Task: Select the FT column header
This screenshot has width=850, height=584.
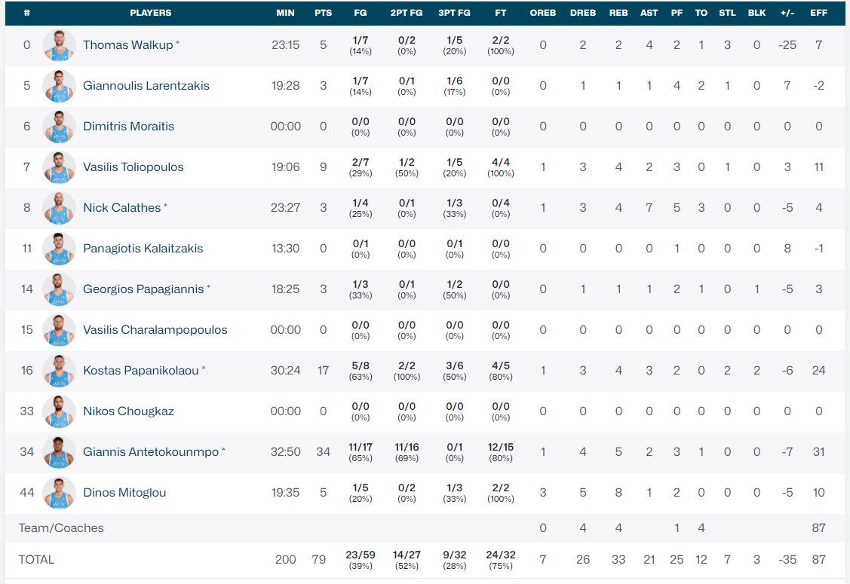Action: pyautogui.click(x=501, y=13)
